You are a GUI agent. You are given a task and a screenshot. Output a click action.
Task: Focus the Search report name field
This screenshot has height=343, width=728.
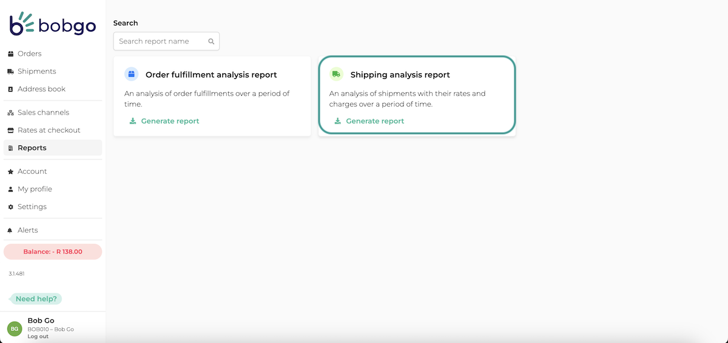click(x=166, y=41)
